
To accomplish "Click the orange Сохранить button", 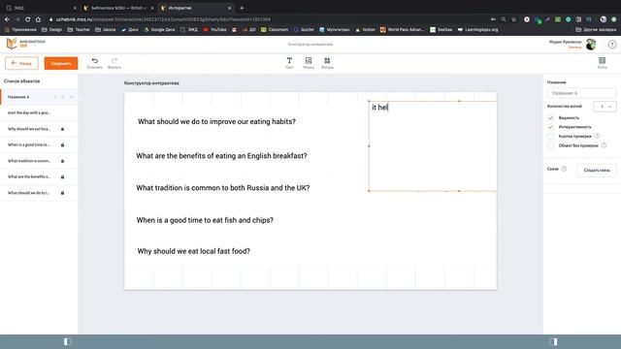I will pos(61,63).
